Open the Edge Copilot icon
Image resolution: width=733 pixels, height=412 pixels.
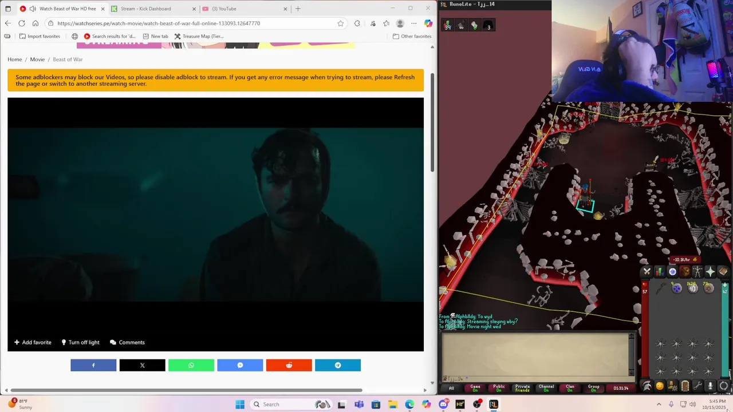pos(428,23)
